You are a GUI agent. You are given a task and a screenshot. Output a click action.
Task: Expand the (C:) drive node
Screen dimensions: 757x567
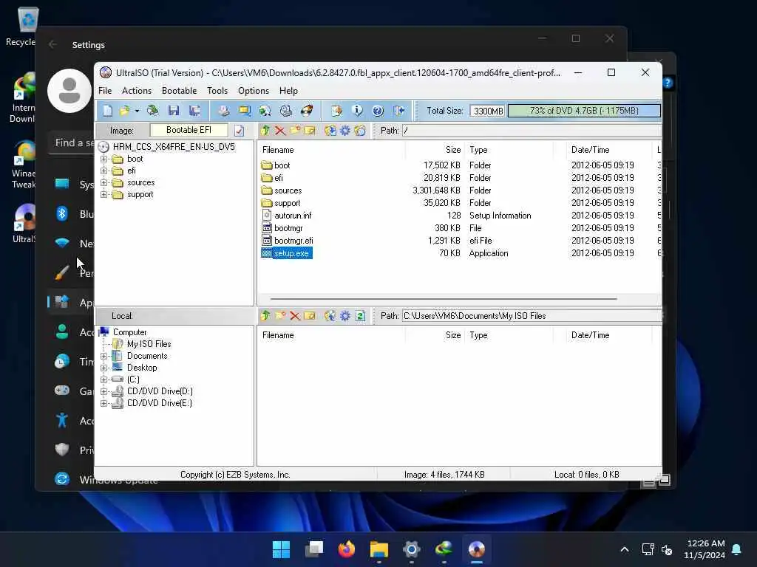point(103,380)
